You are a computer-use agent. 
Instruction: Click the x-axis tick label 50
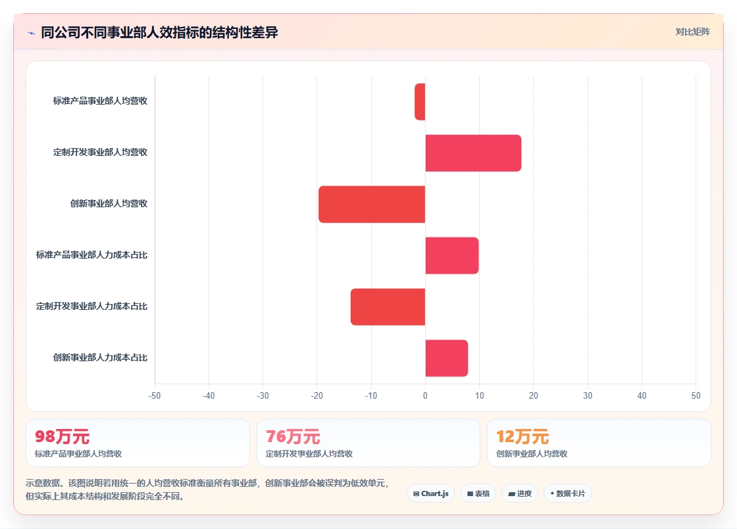pos(696,395)
